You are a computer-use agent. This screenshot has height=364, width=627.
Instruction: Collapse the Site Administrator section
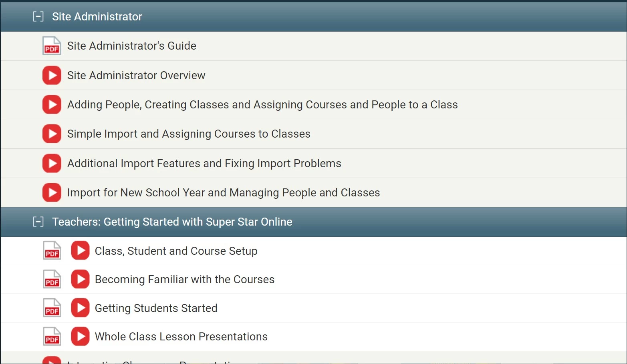(38, 16)
